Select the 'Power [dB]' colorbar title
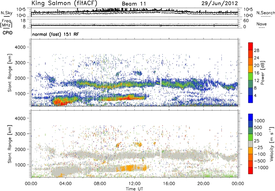This screenshot has height=191, width=275. 262,73
